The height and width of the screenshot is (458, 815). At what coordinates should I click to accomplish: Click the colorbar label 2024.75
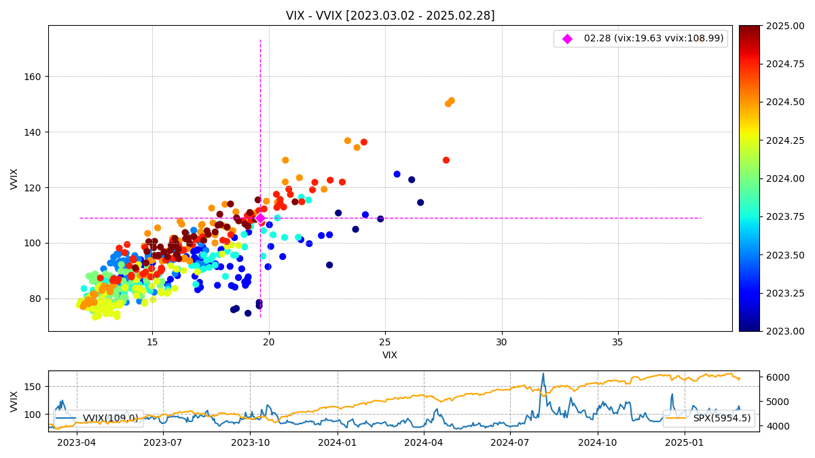(786, 64)
